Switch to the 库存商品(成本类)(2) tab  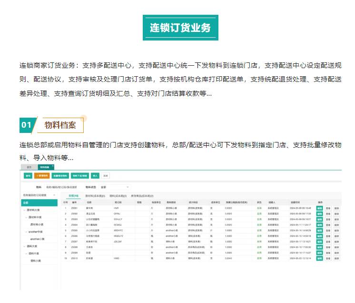[x=142, y=196]
